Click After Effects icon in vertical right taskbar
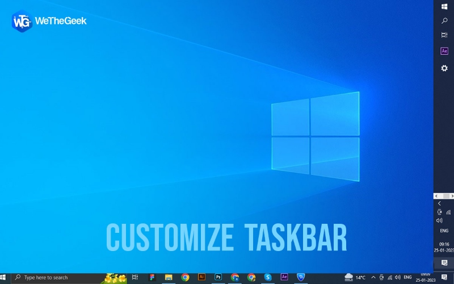 pyautogui.click(x=444, y=51)
